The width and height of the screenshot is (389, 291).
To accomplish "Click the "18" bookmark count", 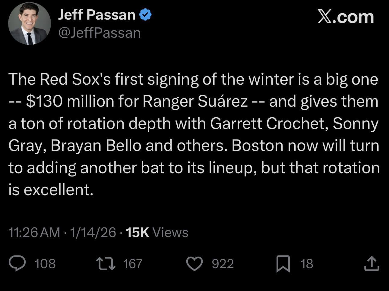I will (306, 264).
